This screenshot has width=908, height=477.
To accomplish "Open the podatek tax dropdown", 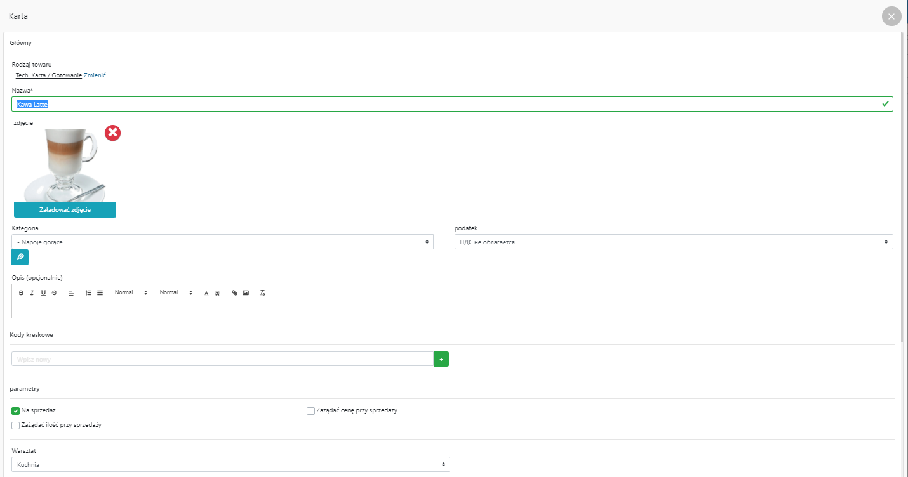I will 673,242.
